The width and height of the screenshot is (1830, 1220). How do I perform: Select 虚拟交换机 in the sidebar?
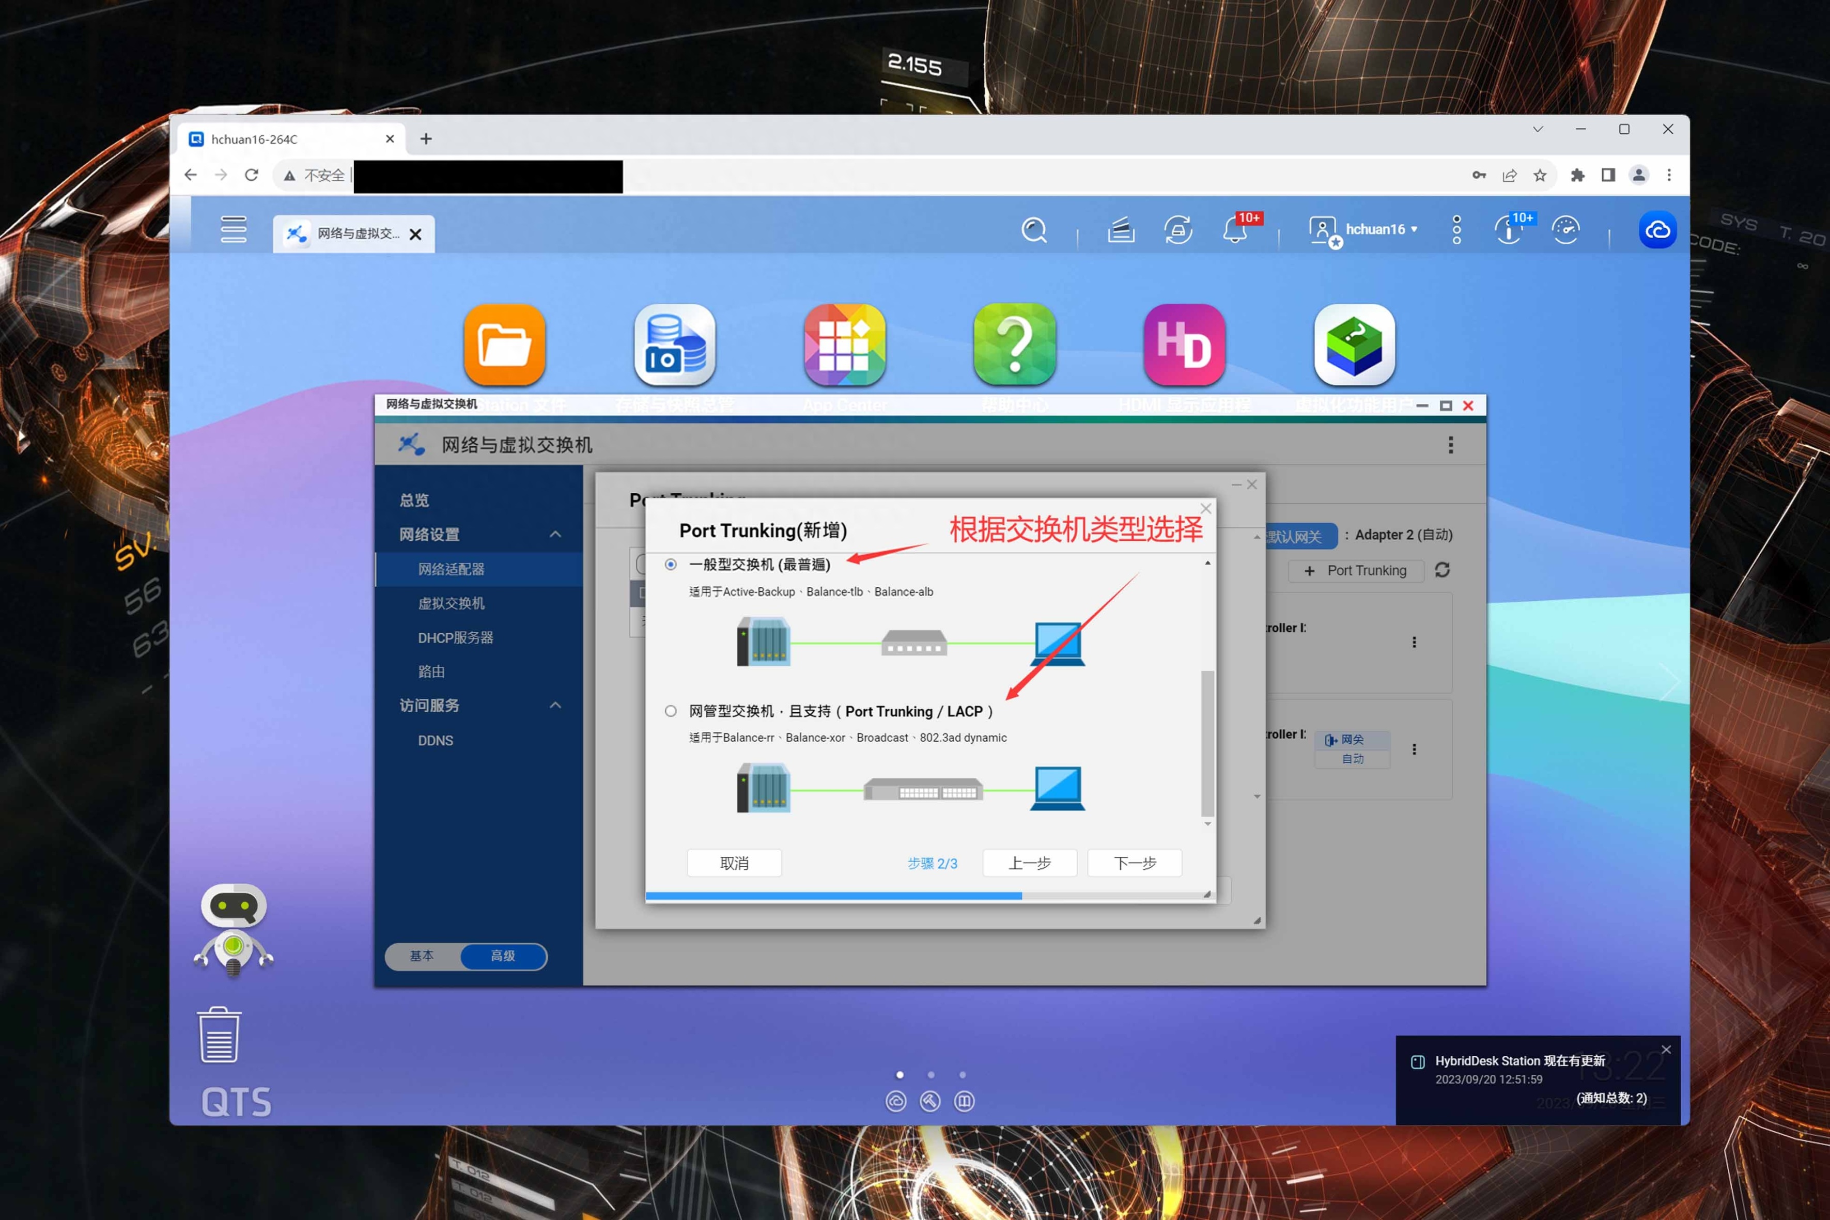[451, 603]
